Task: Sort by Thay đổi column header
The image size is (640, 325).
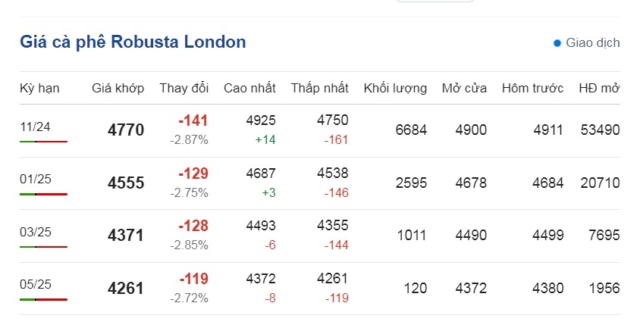Action: click(x=184, y=88)
